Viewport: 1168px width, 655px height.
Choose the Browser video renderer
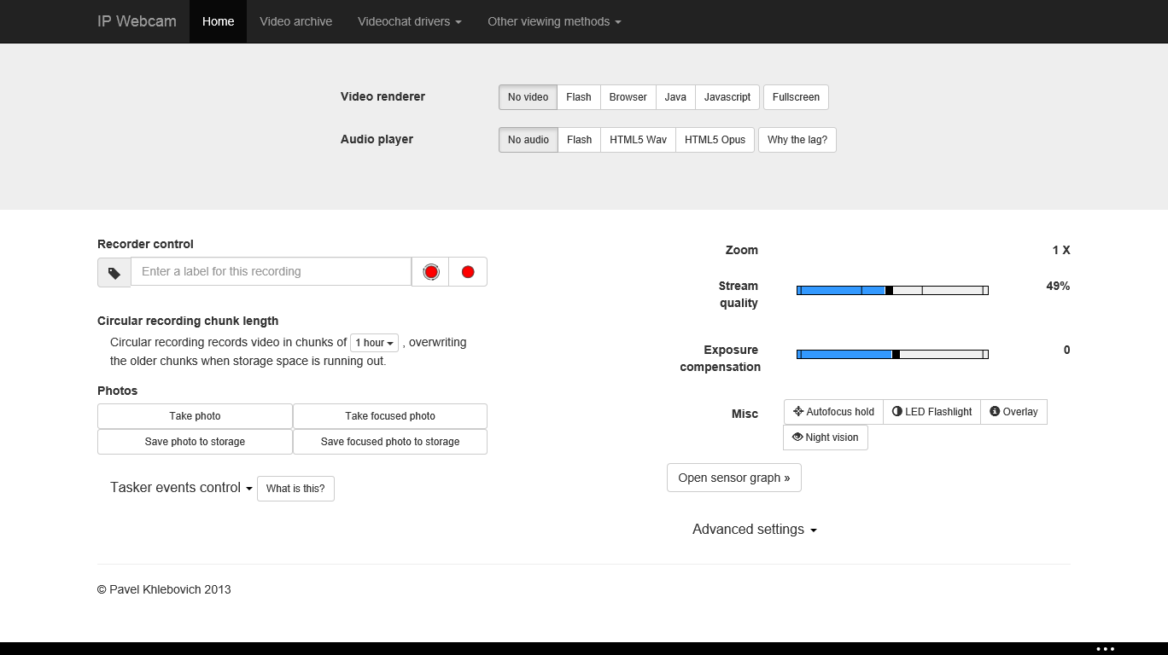pyautogui.click(x=628, y=97)
